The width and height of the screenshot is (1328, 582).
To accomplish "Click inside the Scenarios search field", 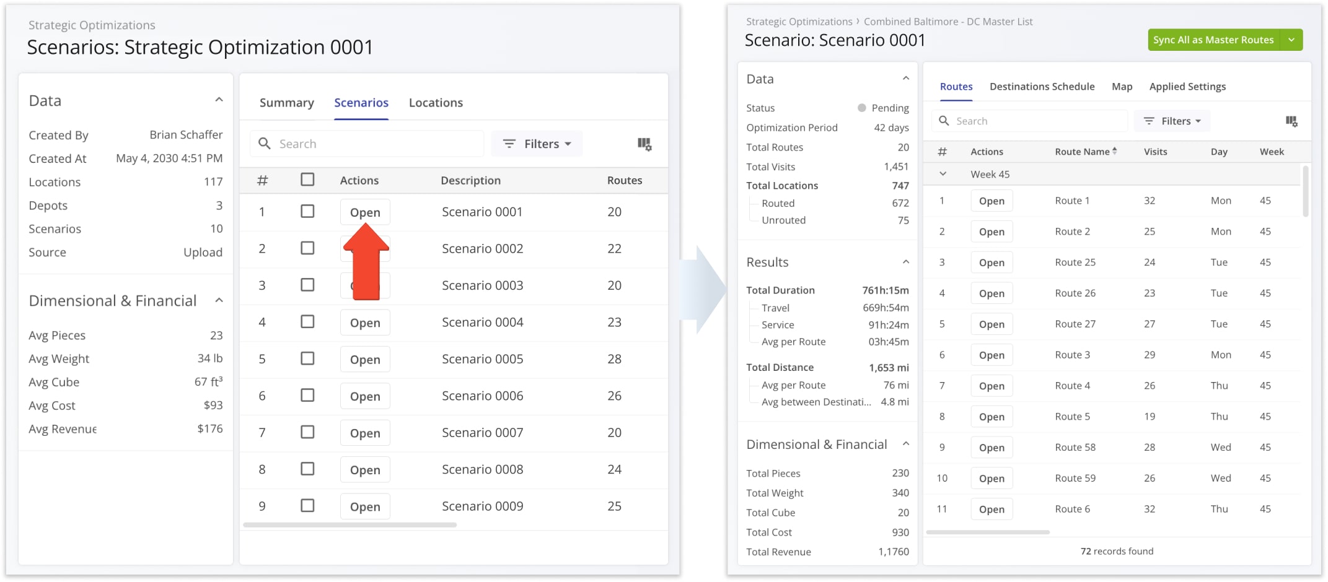I will [372, 143].
